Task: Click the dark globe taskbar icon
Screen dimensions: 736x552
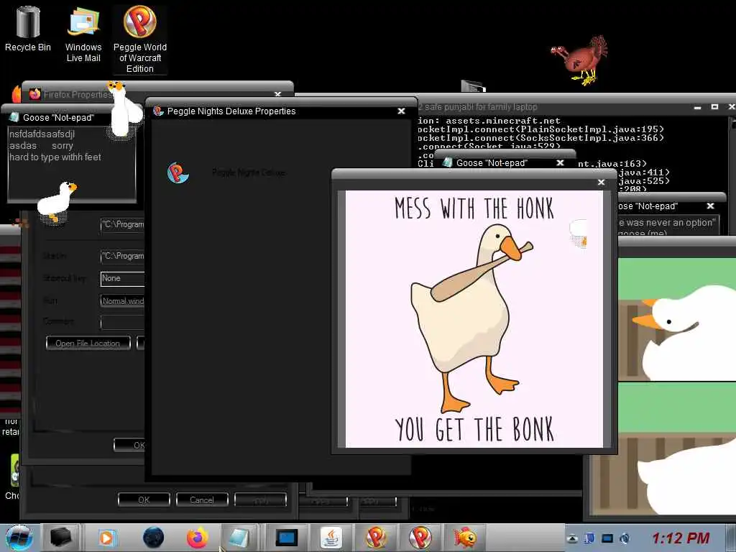Action: [x=153, y=538]
